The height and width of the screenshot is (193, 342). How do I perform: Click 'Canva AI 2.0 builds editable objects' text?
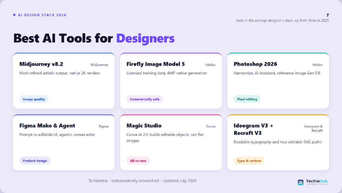pos(165,138)
